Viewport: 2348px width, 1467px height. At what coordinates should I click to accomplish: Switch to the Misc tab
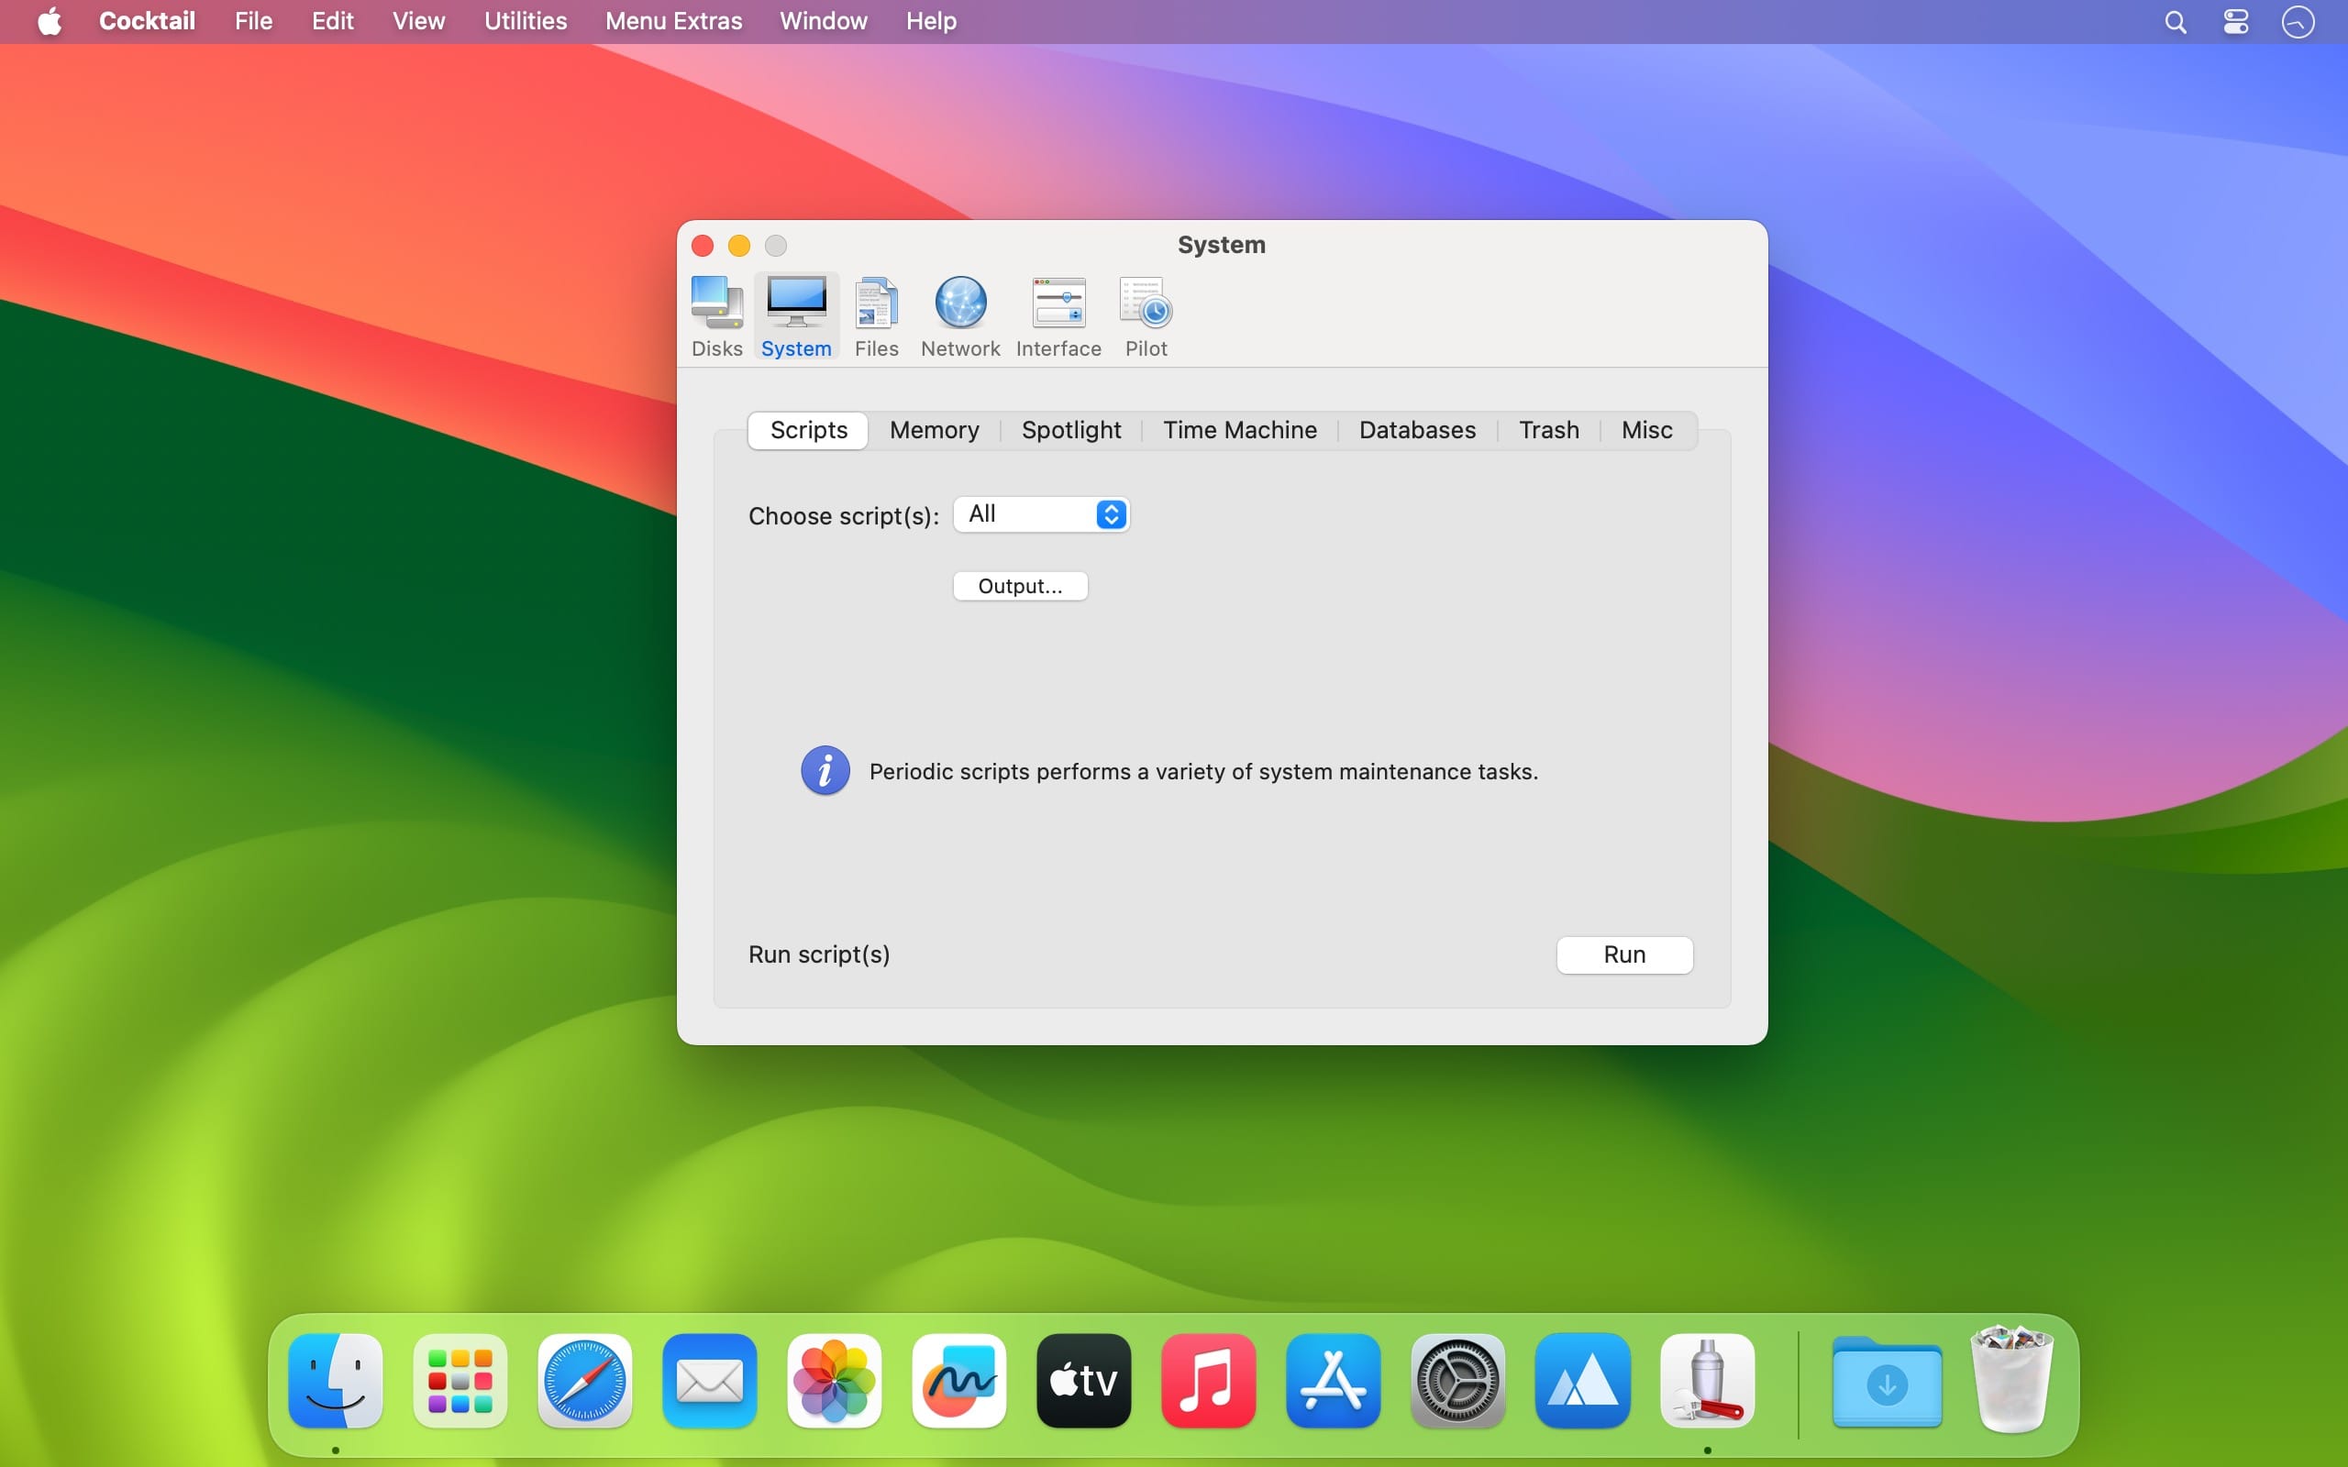coord(1646,430)
